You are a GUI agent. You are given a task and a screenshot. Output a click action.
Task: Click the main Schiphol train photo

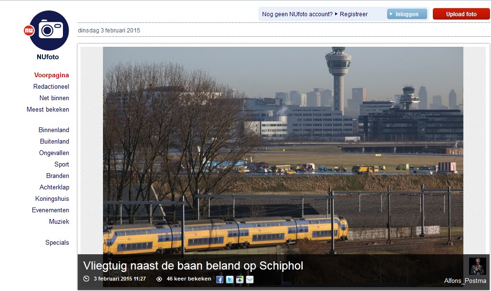point(283,150)
